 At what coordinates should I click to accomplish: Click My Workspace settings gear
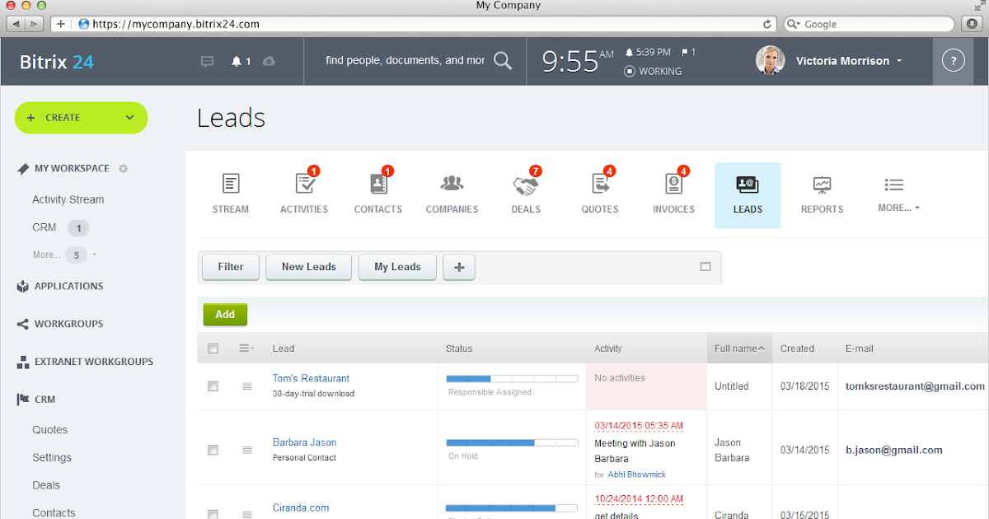tap(124, 168)
